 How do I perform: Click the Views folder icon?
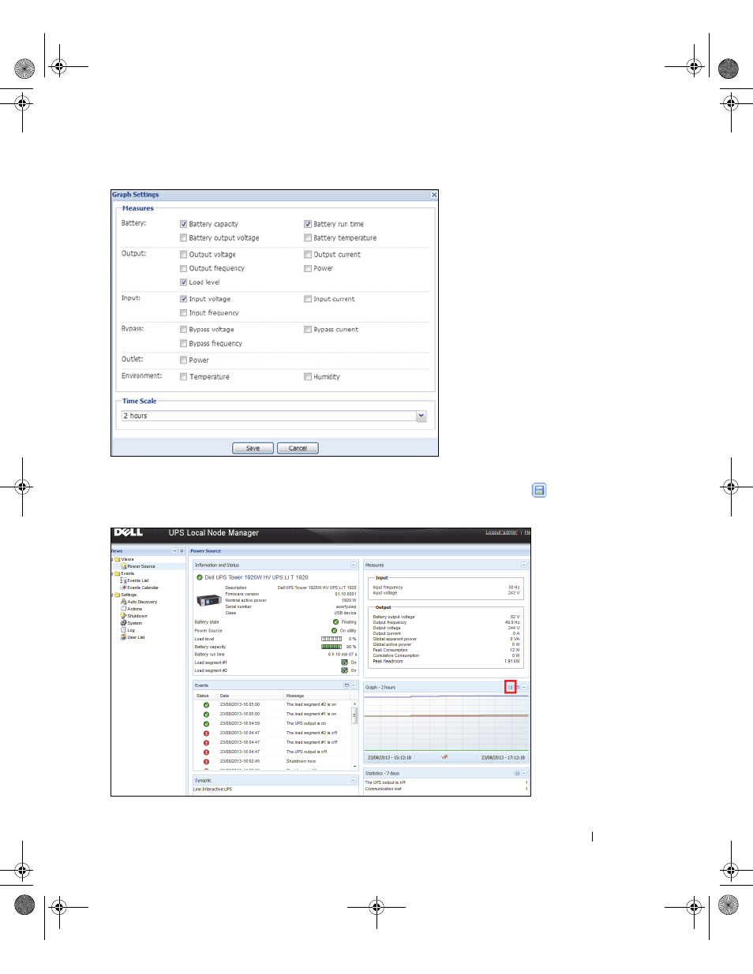(118, 559)
